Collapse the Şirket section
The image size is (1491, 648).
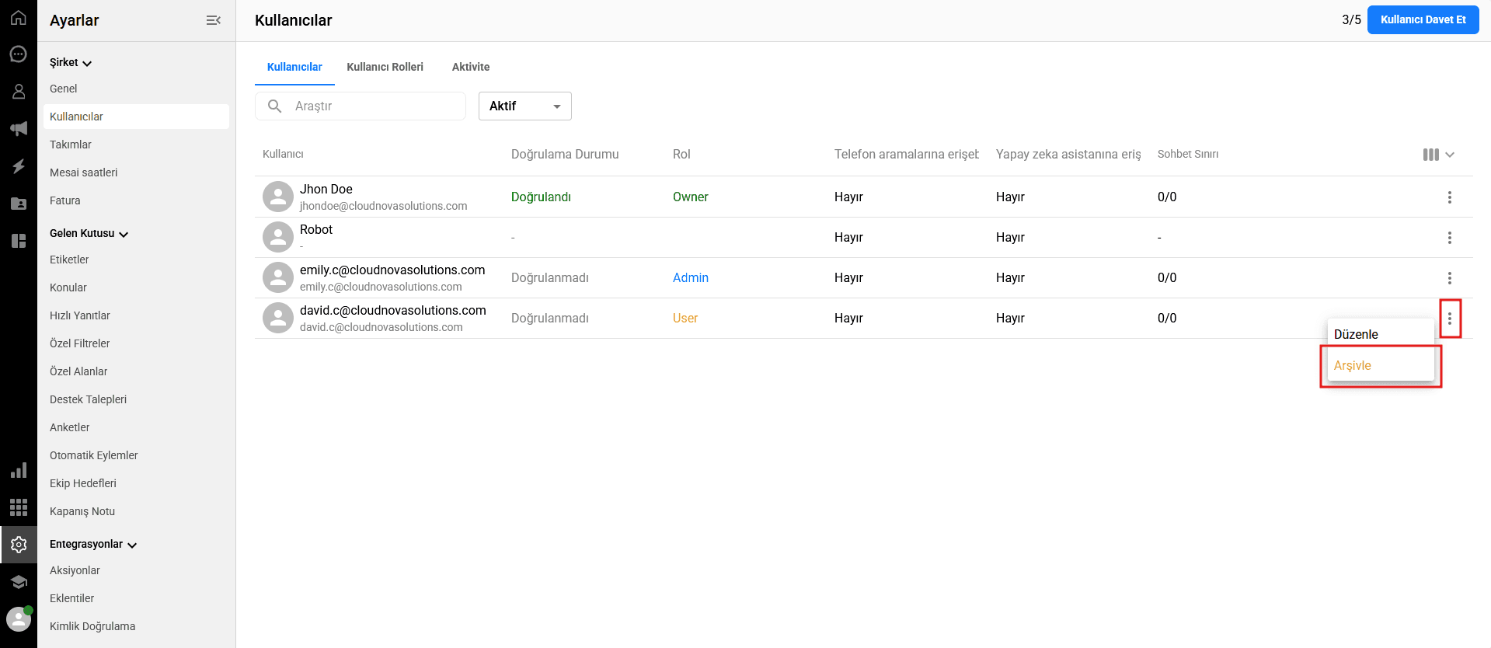pyautogui.click(x=71, y=62)
